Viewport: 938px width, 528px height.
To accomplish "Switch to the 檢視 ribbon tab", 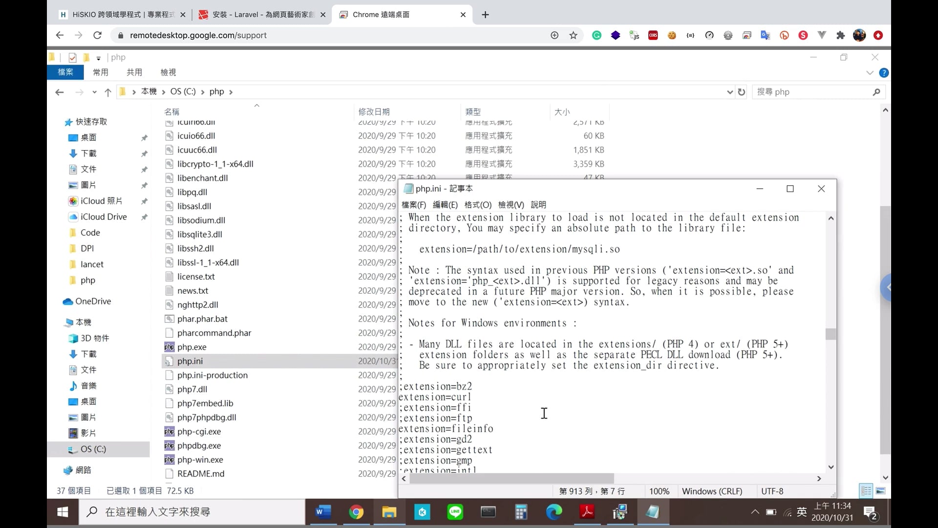I will point(169,72).
